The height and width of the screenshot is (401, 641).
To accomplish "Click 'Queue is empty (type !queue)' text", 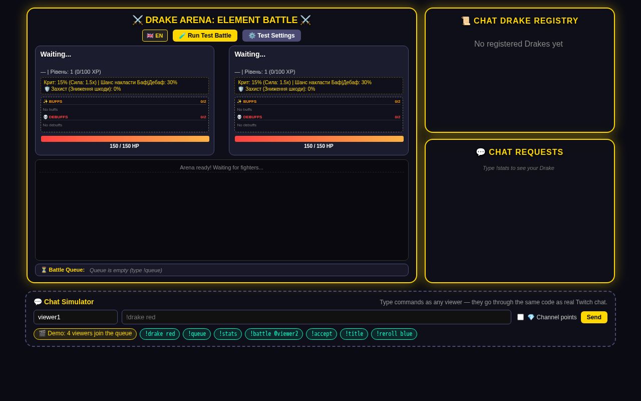I will click(126, 270).
